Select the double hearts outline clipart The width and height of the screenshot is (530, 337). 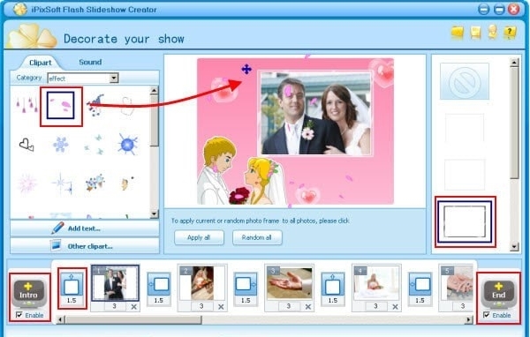[x=26, y=145]
